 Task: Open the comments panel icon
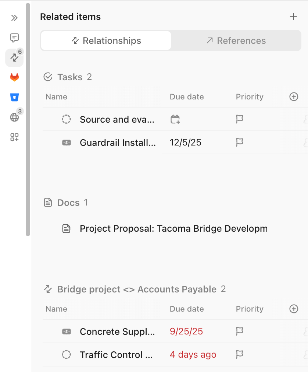14,38
